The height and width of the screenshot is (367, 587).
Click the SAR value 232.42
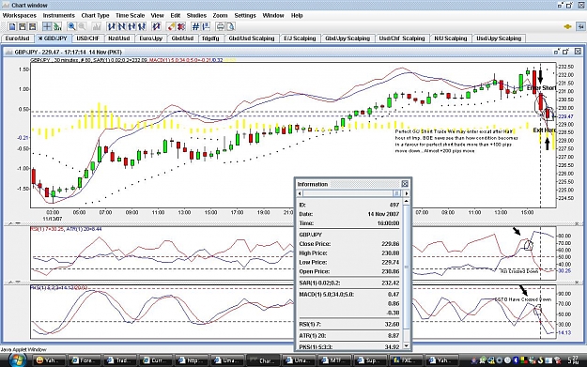pyautogui.click(x=390, y=283)
